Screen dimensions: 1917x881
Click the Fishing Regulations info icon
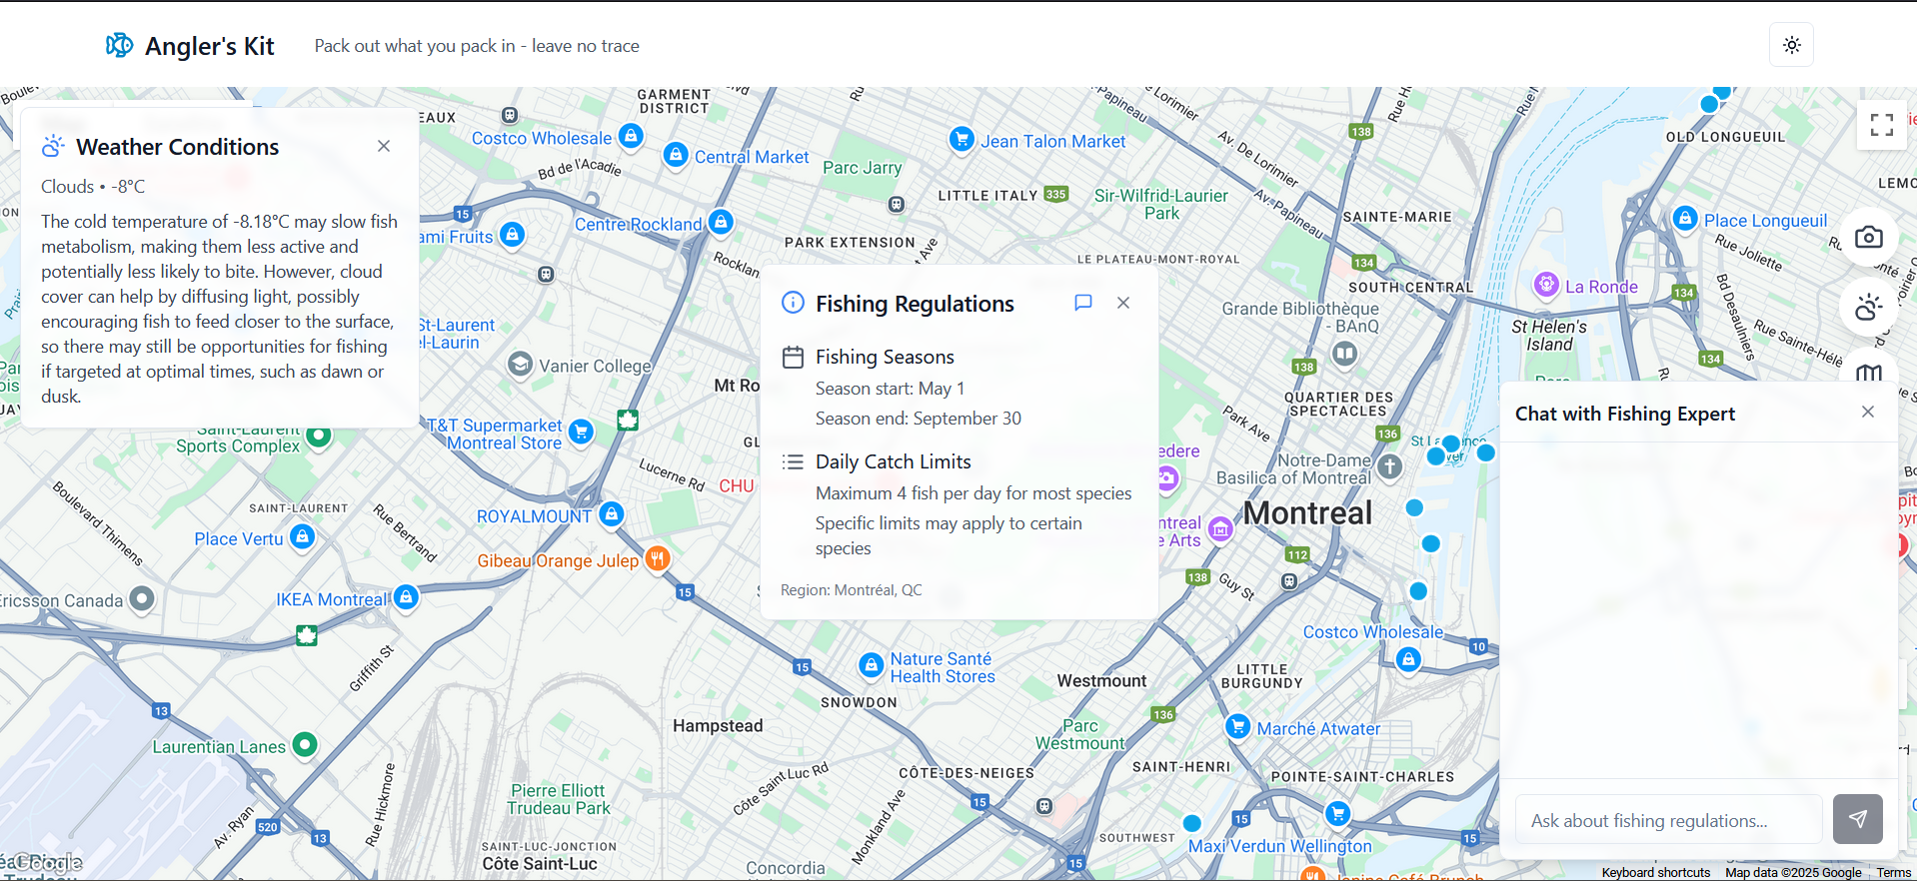(793, 303)
